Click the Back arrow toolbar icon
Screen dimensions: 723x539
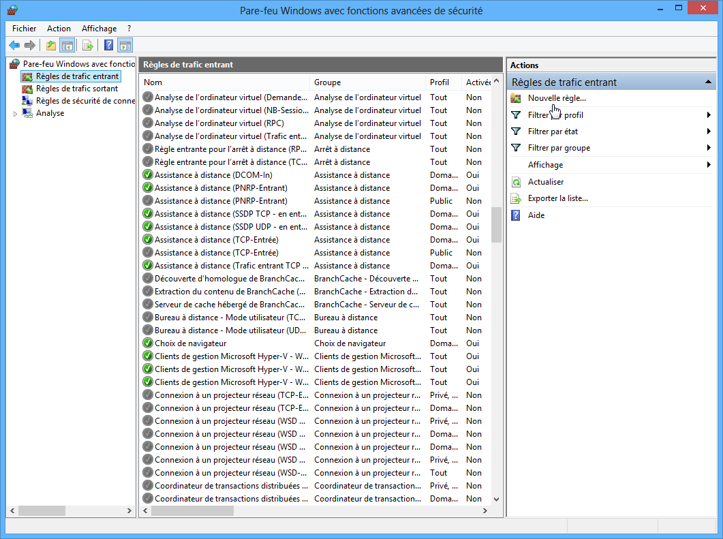pyautogui.click(x=14, y=45)
